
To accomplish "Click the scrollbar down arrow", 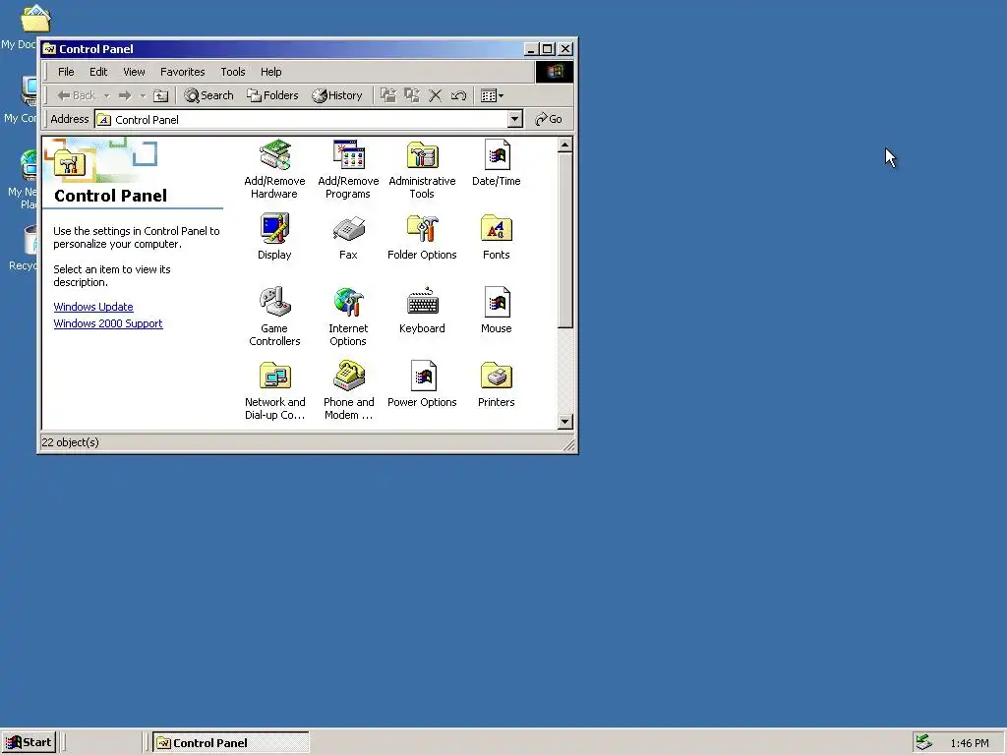I will [x=565, y=422].
